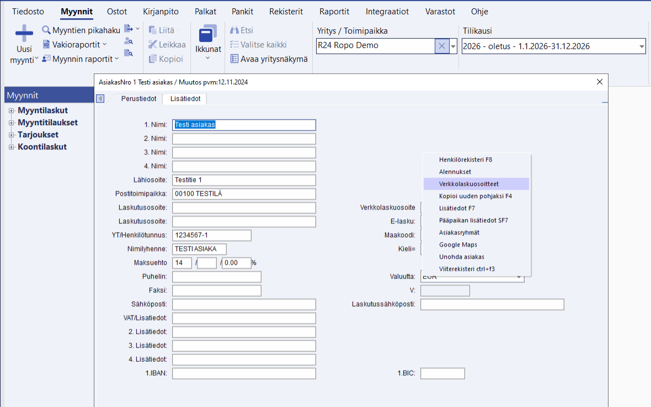651x407 pixels.
Task: Expand the Tarjoukset tree node
Action: tap(12, 135)
